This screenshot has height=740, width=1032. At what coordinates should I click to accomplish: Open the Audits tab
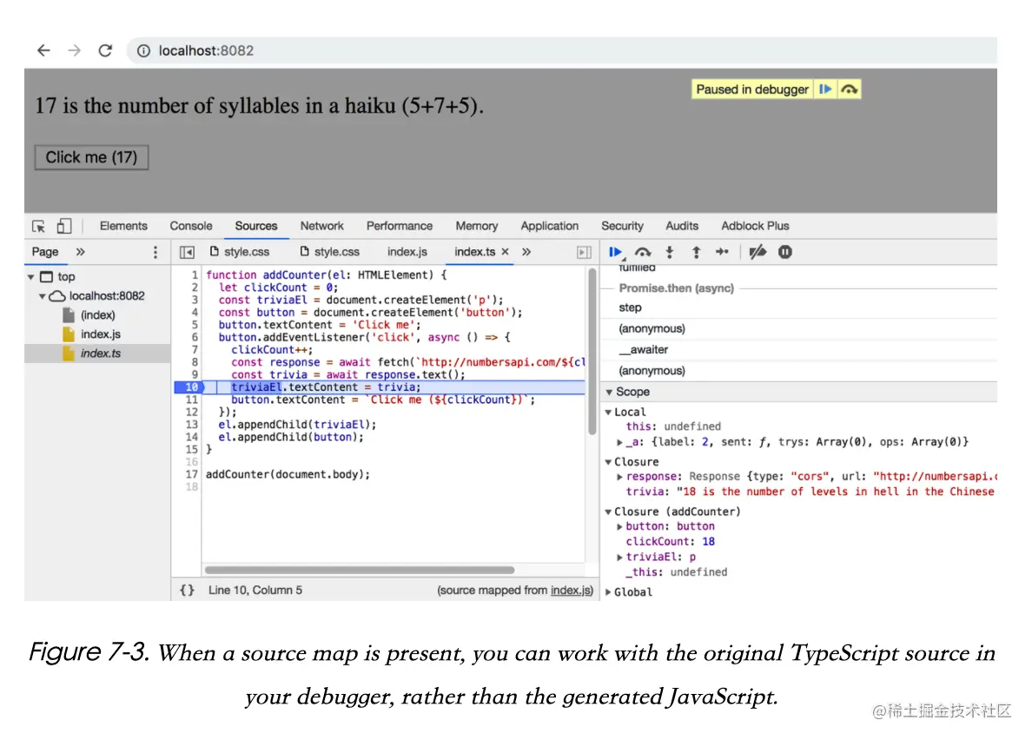(x=682, y=226)
